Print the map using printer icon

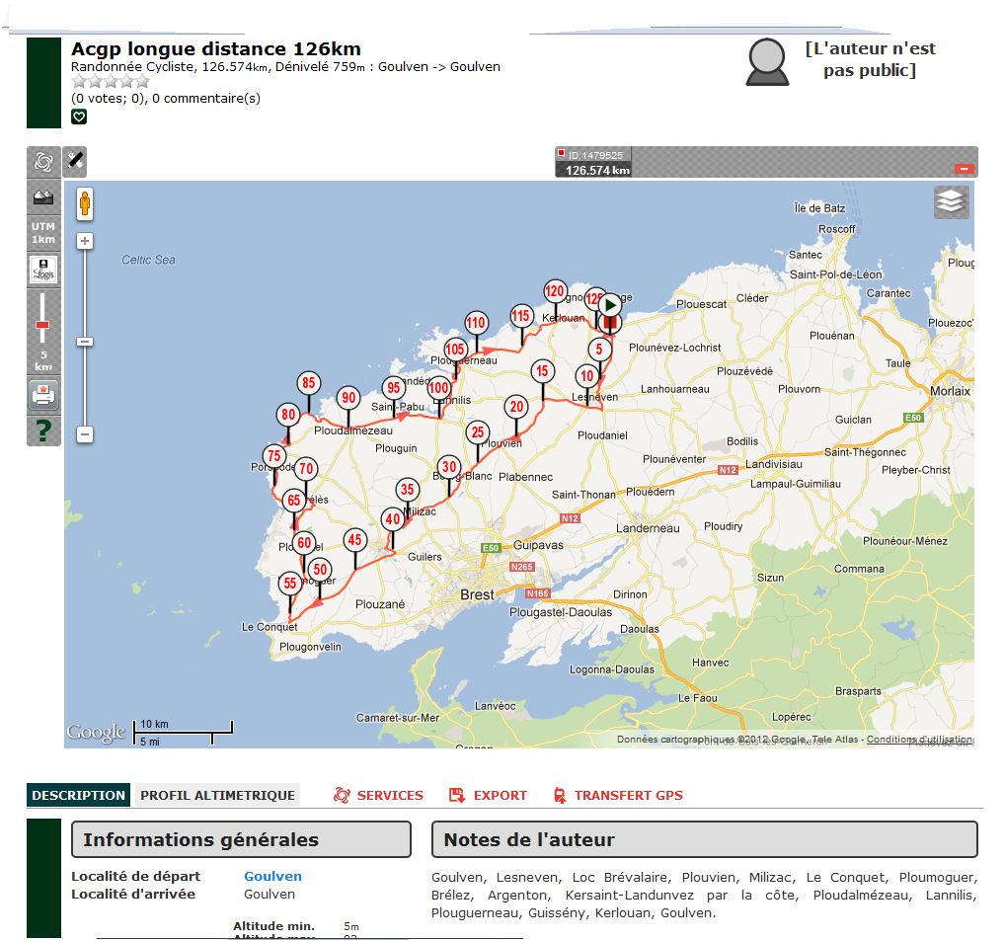pyautogui.click(x=43, y=395)
